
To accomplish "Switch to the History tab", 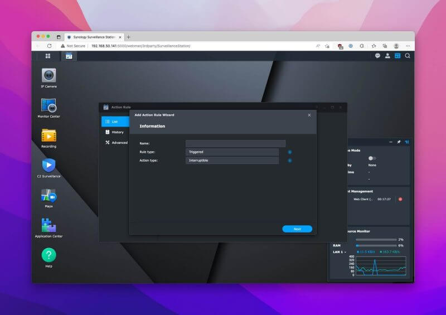I will (115, 132).
